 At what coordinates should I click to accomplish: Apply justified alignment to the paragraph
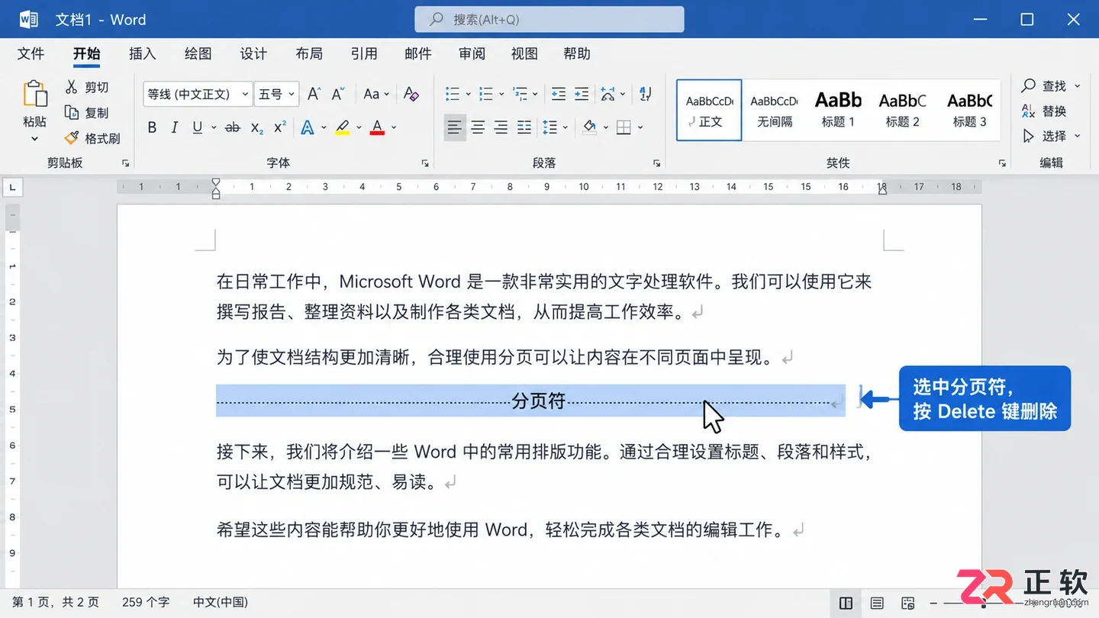(524, 127)
